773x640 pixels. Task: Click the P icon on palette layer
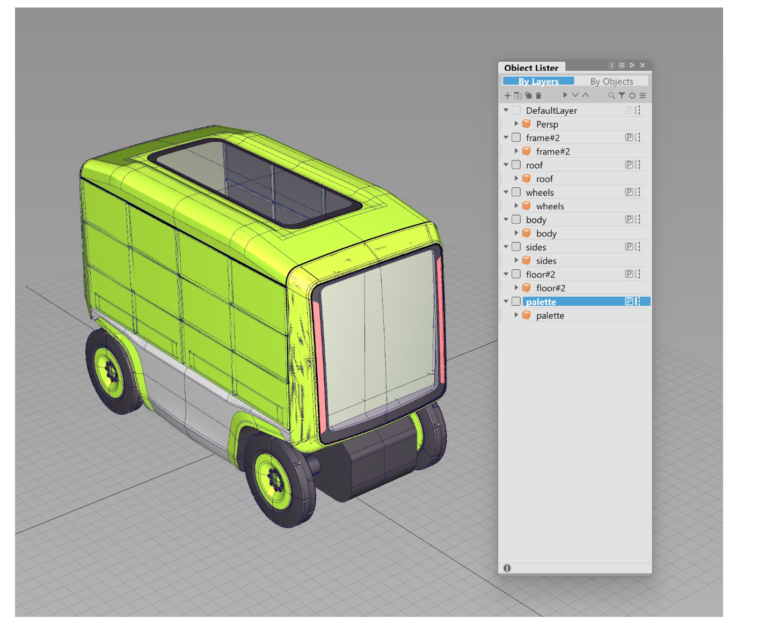tap(629, 301)
